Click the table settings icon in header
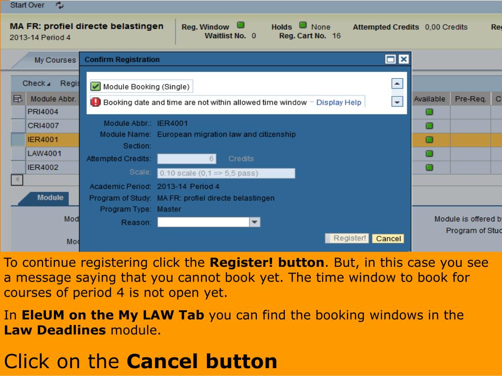Screen dimensions: 502x376 point(18,99)
